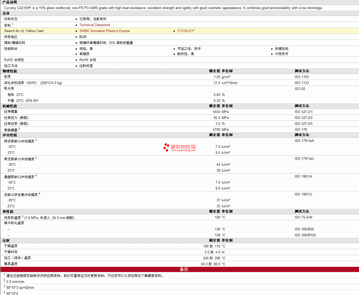Click the red 备注 banner

click(179, 269)
